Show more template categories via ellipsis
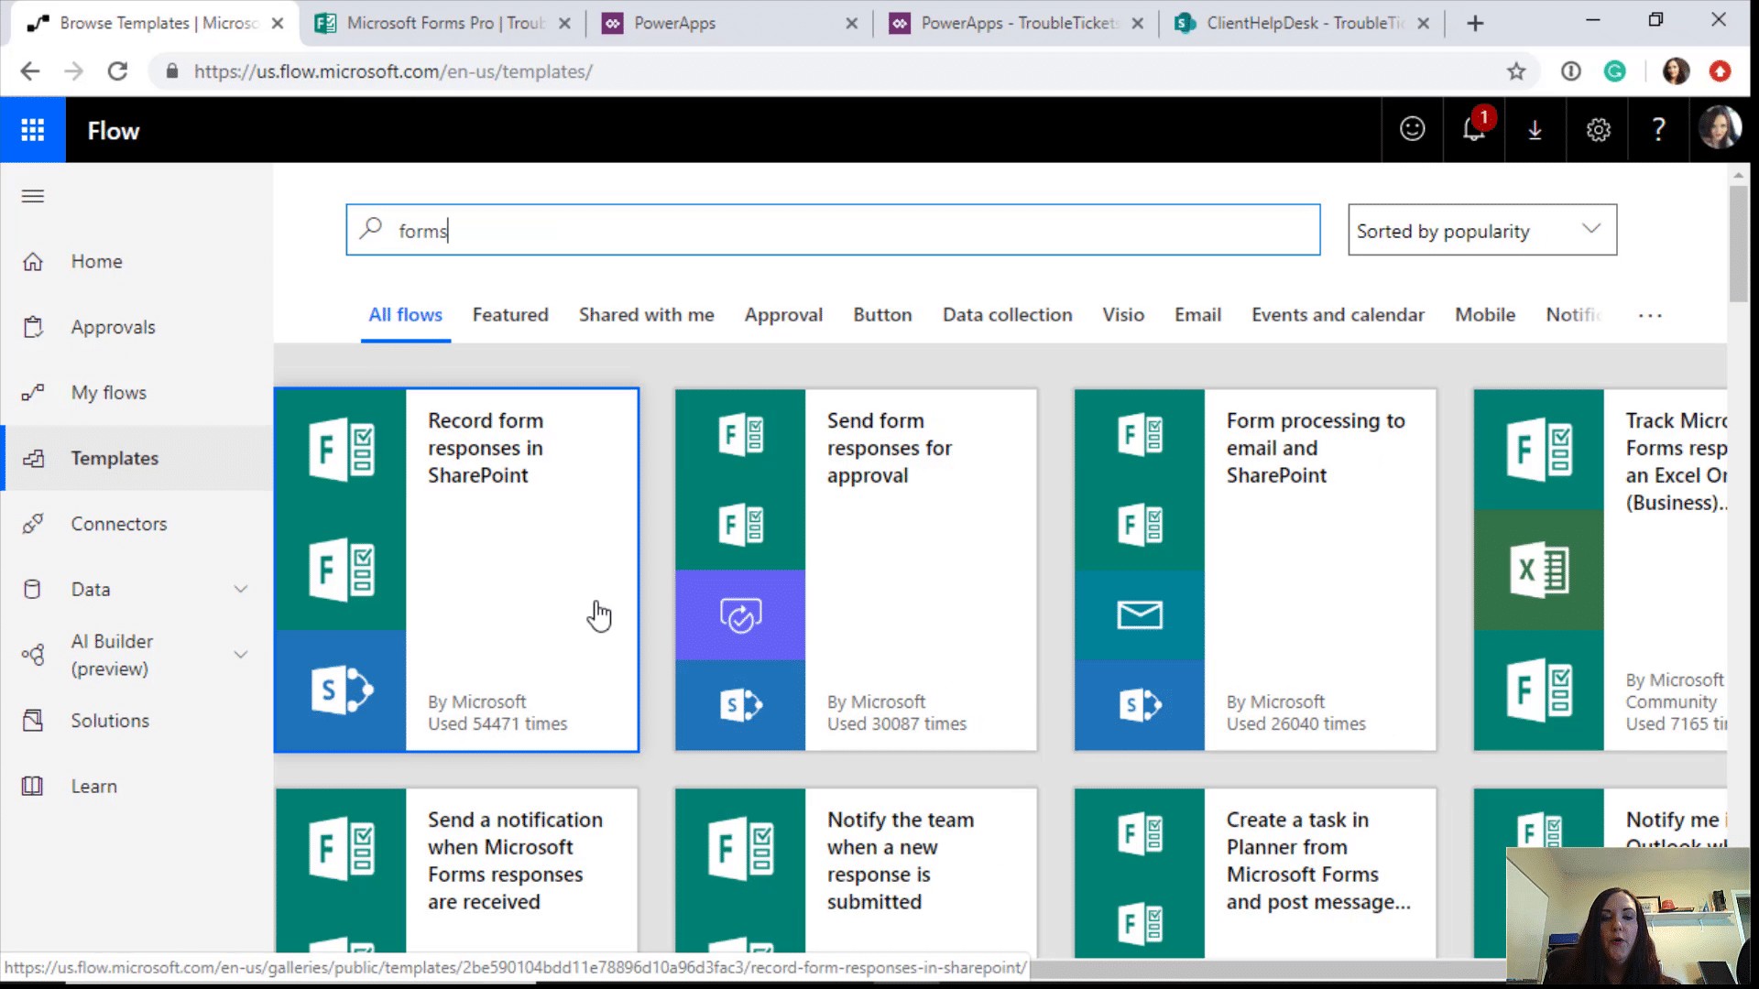Screen dimensions: 1759x989 click(x=1650, y=316)
